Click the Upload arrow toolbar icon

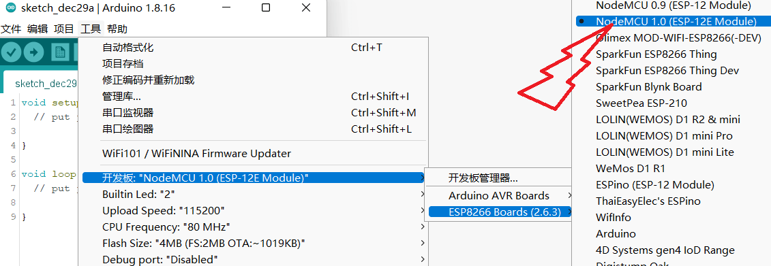[x=34, y=52]
